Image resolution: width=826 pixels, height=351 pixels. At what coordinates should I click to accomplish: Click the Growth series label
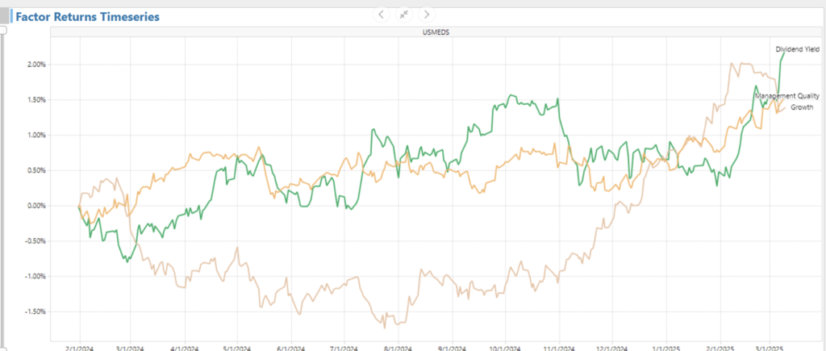[x=801, y=107]
